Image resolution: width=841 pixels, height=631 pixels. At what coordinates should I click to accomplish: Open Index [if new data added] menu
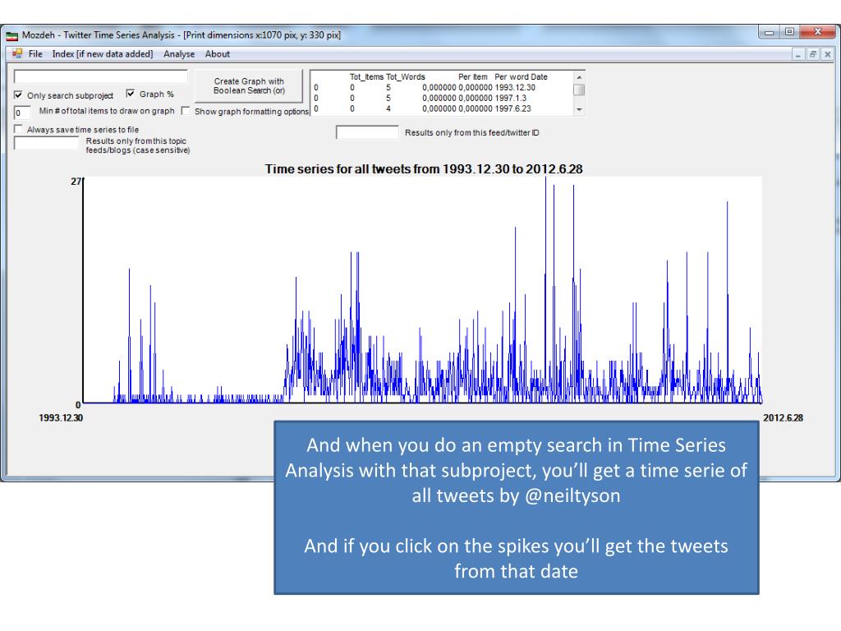103,53
